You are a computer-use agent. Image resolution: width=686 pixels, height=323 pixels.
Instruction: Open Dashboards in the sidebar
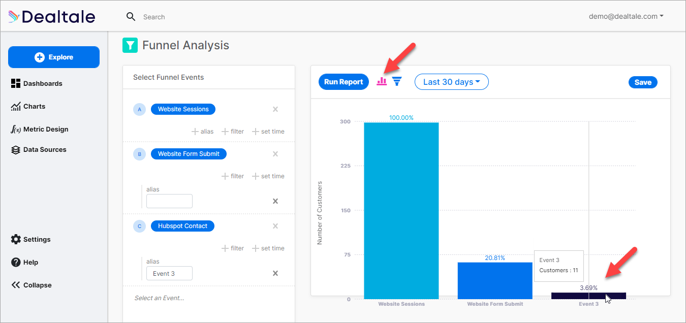tap(37, 83)
